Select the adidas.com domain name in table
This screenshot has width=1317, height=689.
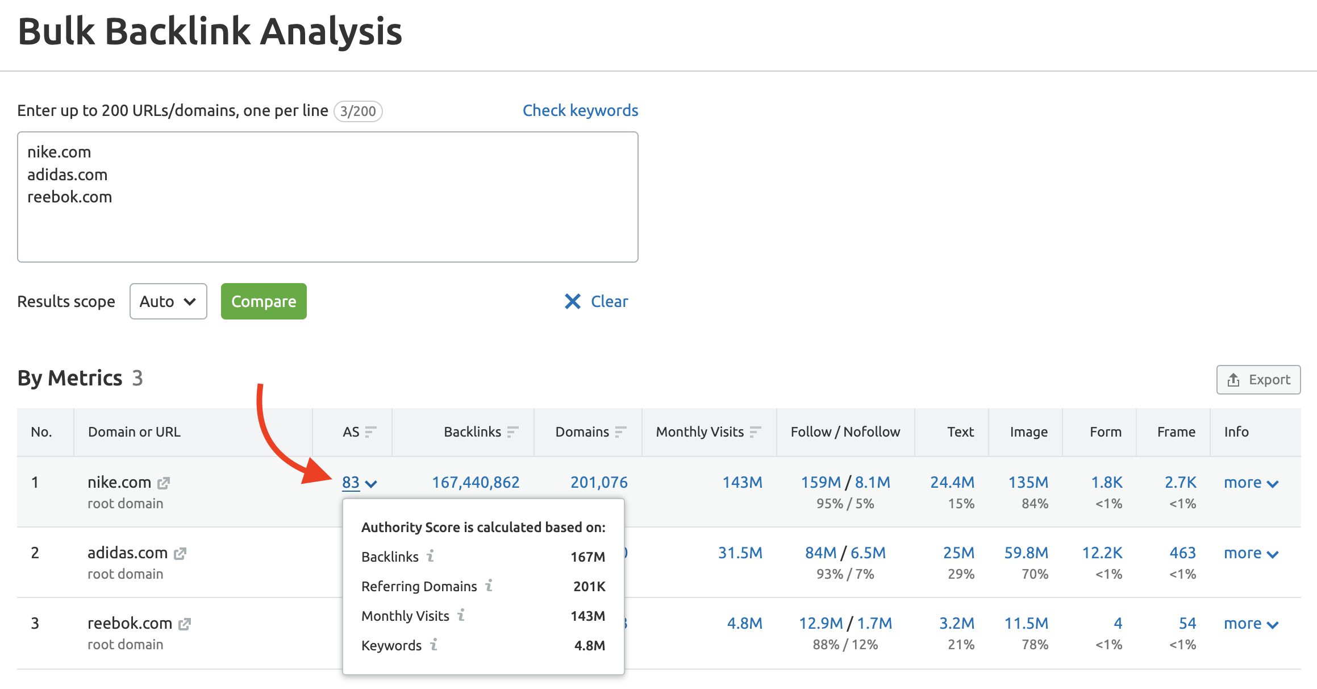[x=127, y=553]
